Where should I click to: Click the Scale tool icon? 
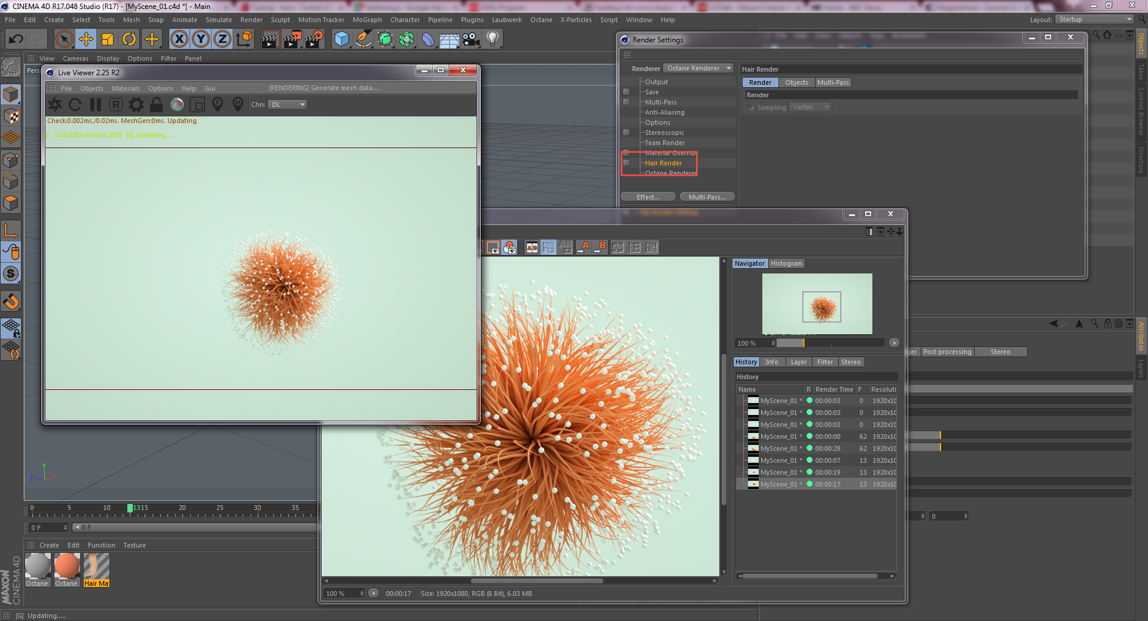[x=108, y=39]
